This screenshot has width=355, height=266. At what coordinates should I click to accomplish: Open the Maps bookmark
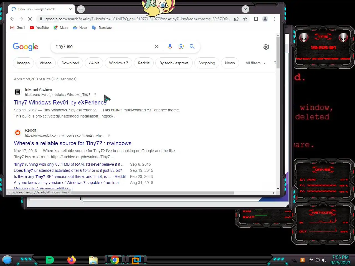coord(61,28)
